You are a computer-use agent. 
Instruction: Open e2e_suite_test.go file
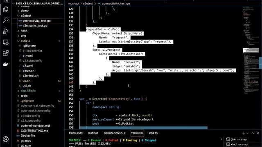(x=38, y=26)
